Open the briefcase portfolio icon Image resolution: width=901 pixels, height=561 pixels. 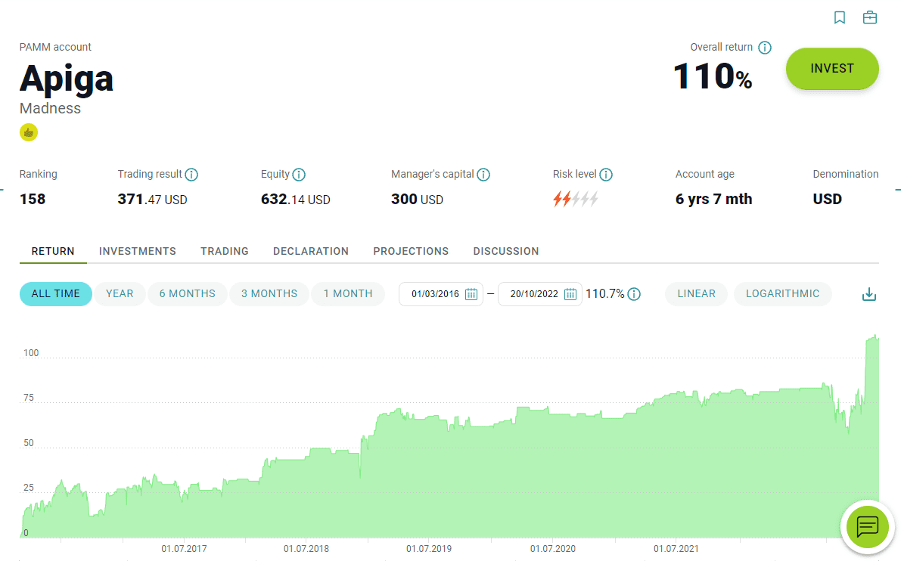[x=870, y=18]
